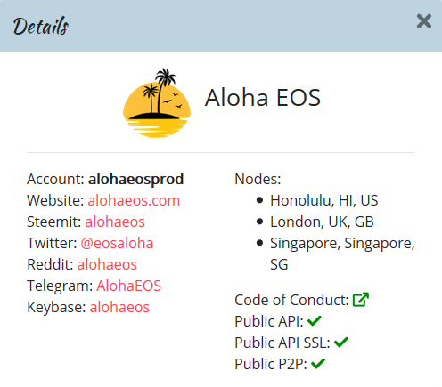Close the Details dialog
Image resolution: width=442 pixels, height=387 pixels.
(x=424, y=21)
